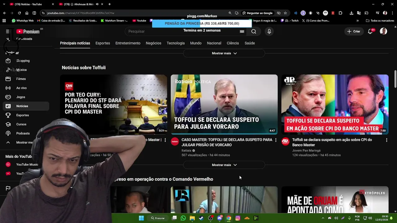Open CASO MASTER video title link
Screen dimensions: 397x223
(x=227, y=142)
